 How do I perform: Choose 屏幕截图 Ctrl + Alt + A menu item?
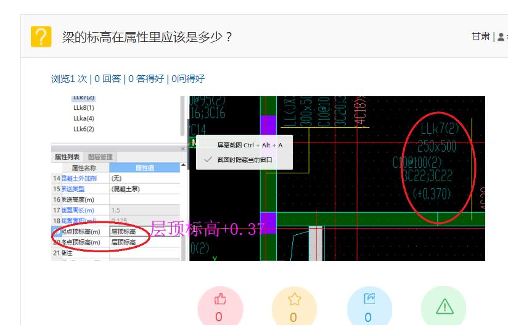pos(244,145)
